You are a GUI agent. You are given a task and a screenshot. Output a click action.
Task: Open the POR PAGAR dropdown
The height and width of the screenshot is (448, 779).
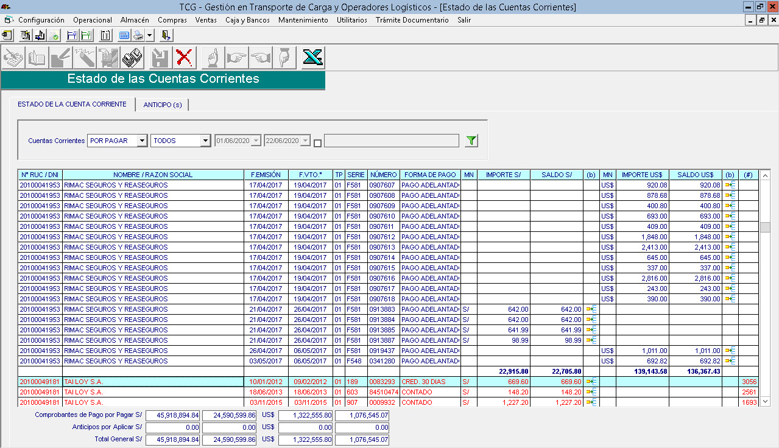tap(142, 141)
